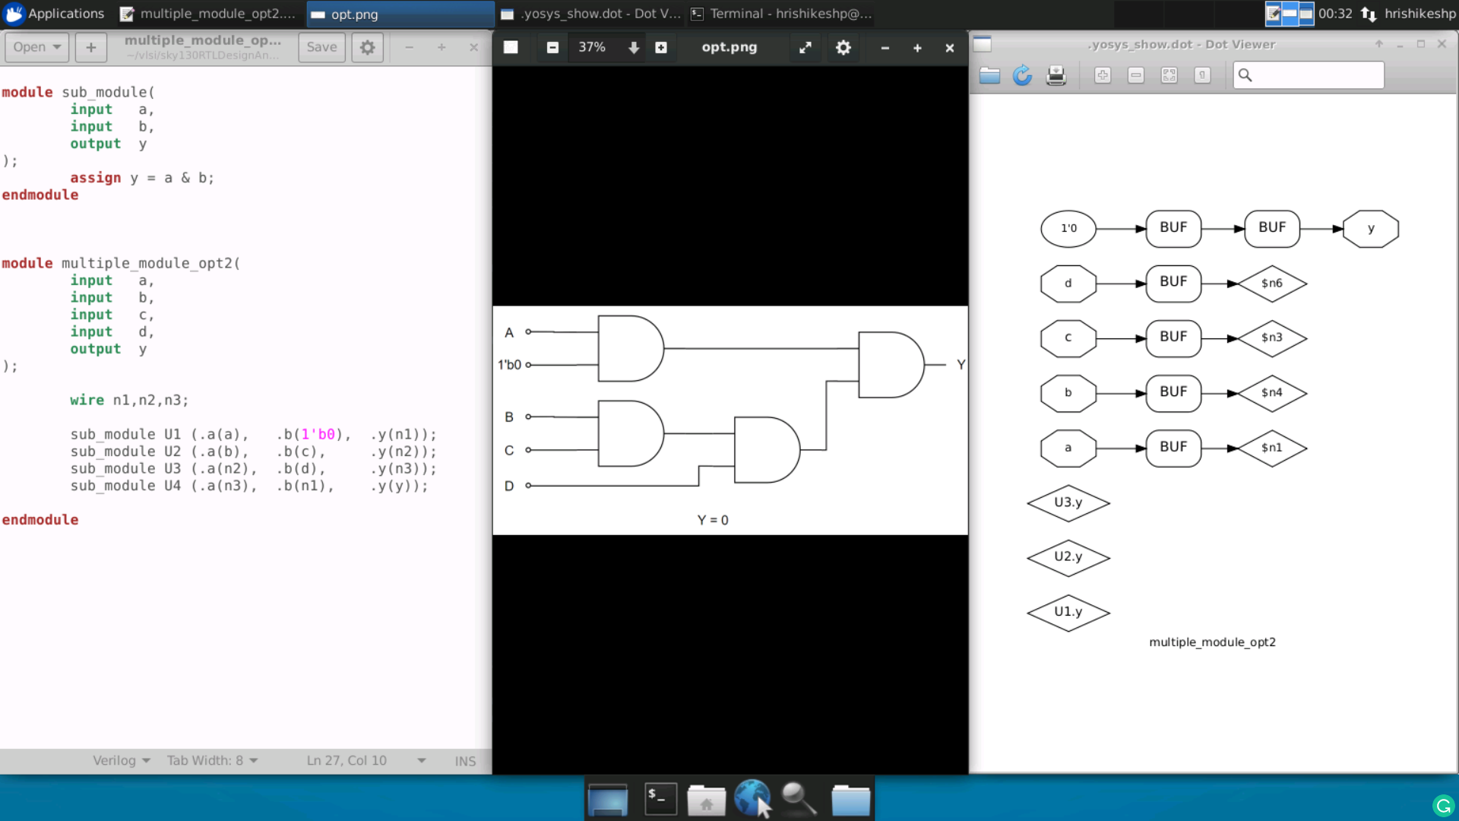Click fullscreen arrows icon in image viewer
The width and height of the screenshot is (1459, 821).
tap(805, 47)
